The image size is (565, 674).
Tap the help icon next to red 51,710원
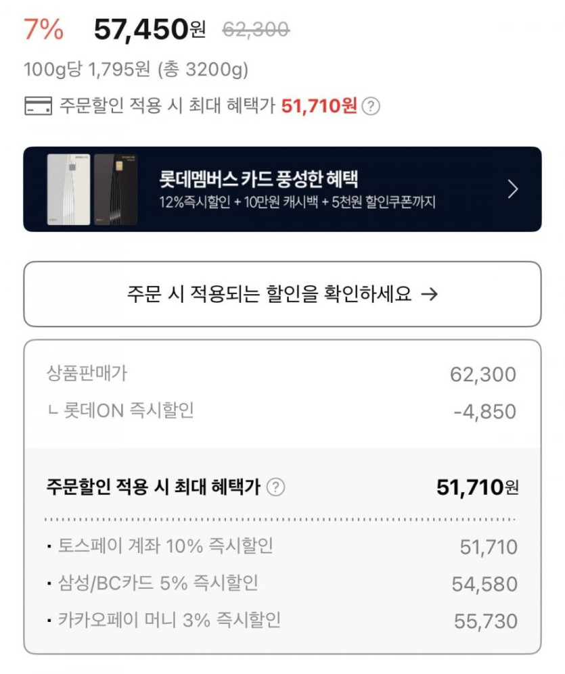pyautogui.click(x=371, y=106)
